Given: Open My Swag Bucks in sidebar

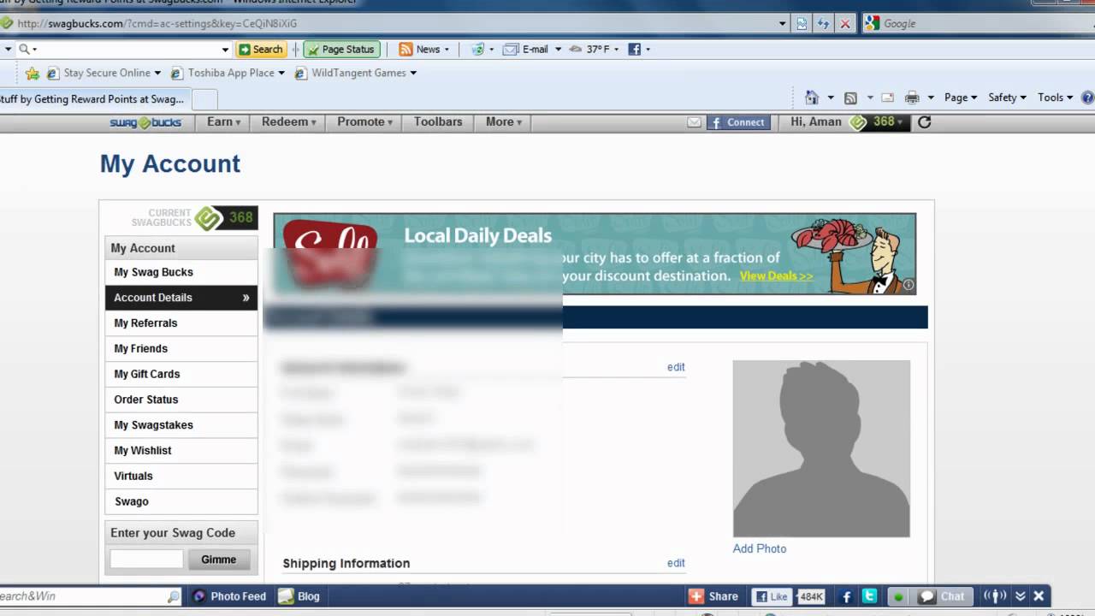Looking at the screenshot, I should point(181,272).
